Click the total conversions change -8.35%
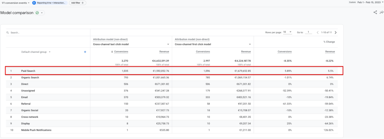The width and height of the screenshot is (384, 139). tap(288, 61)
